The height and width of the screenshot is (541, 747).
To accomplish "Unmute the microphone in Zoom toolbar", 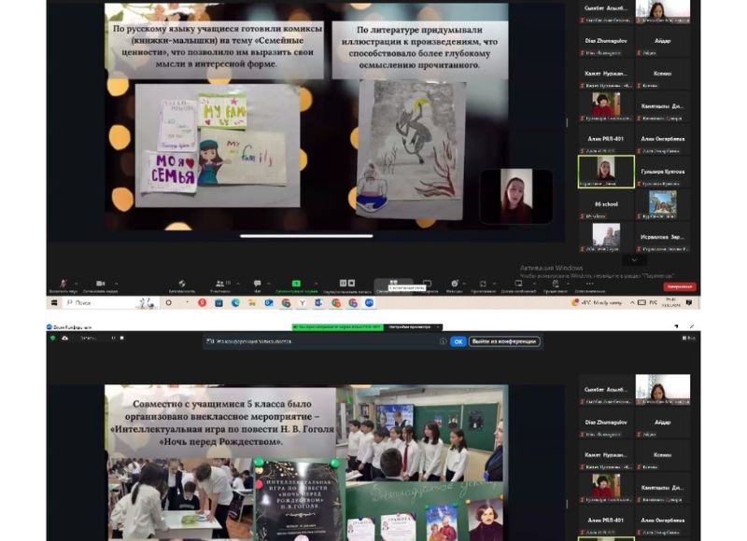I will point(63,283).
